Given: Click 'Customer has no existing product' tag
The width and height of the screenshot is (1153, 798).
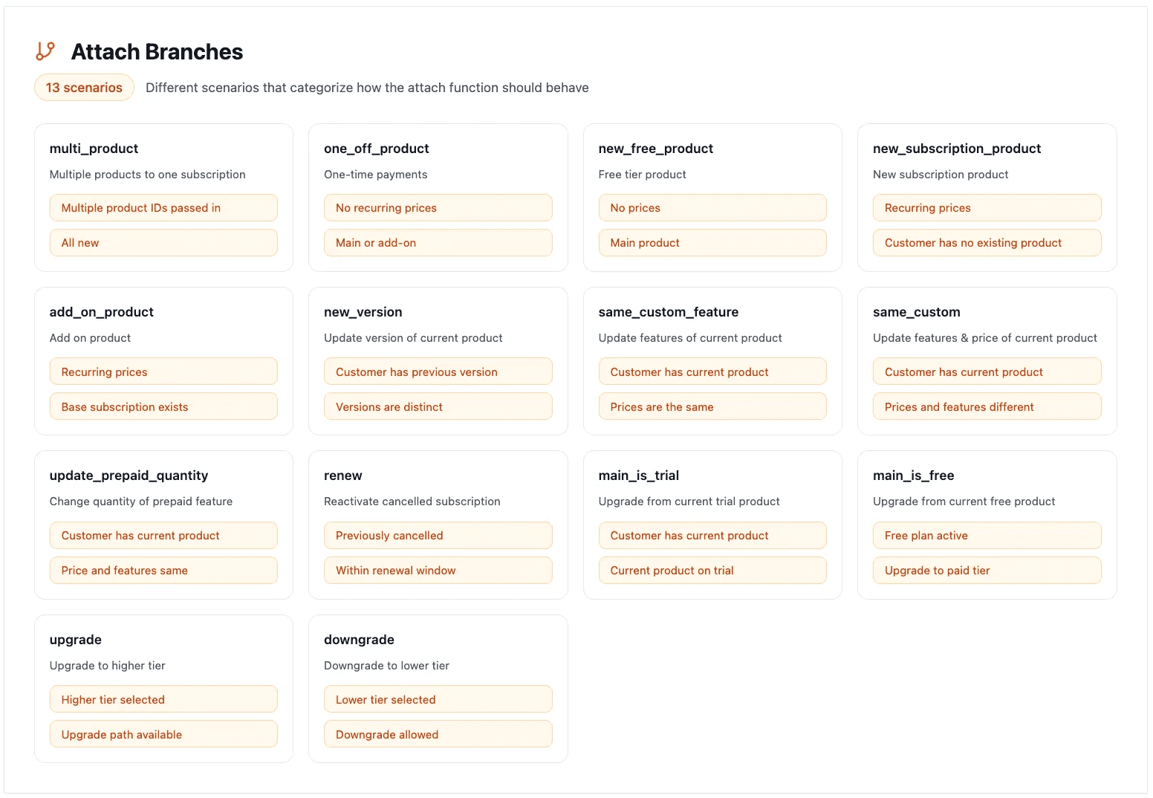Looking at the screenshot, I should 987,243.
